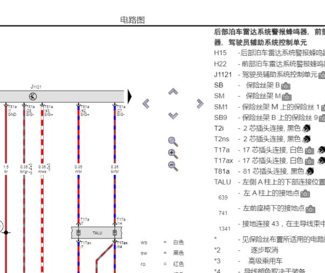The image size is (325, 273).
Task: Go to previous page with left arrow
Action: (146, 104)
